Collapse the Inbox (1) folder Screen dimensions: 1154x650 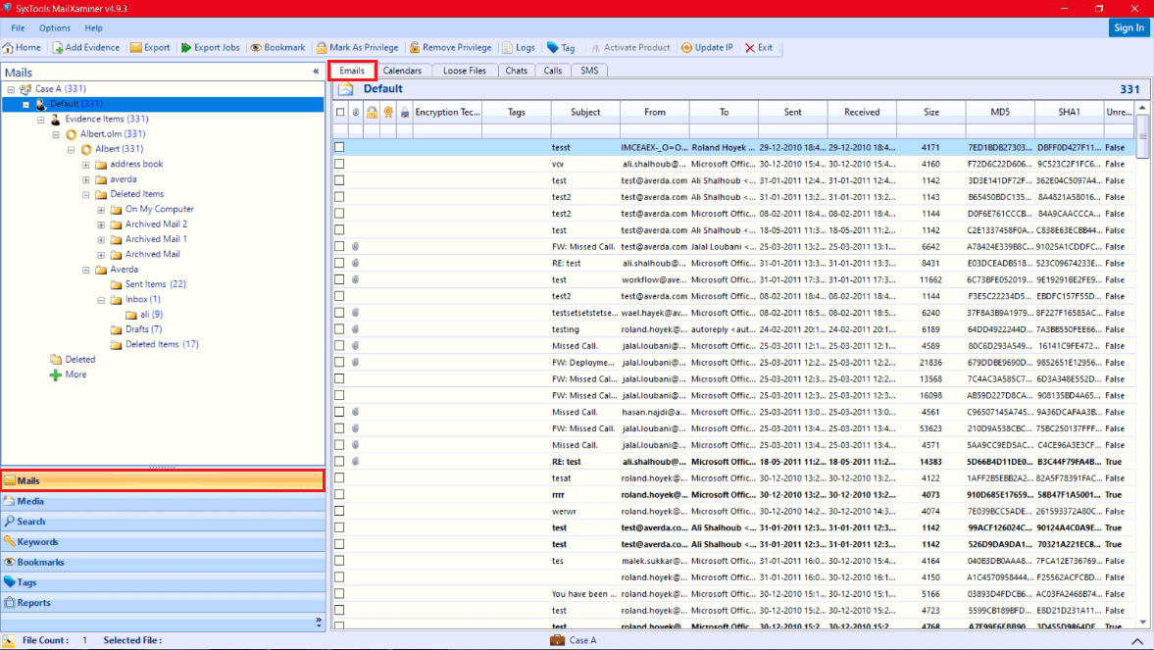click(x=102, y=300)
